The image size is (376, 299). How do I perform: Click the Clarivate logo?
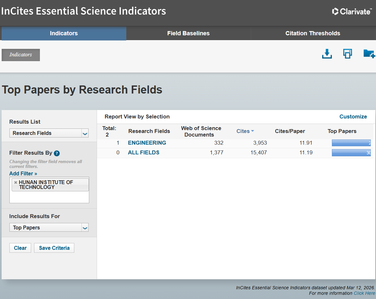[x=352, y=12]
